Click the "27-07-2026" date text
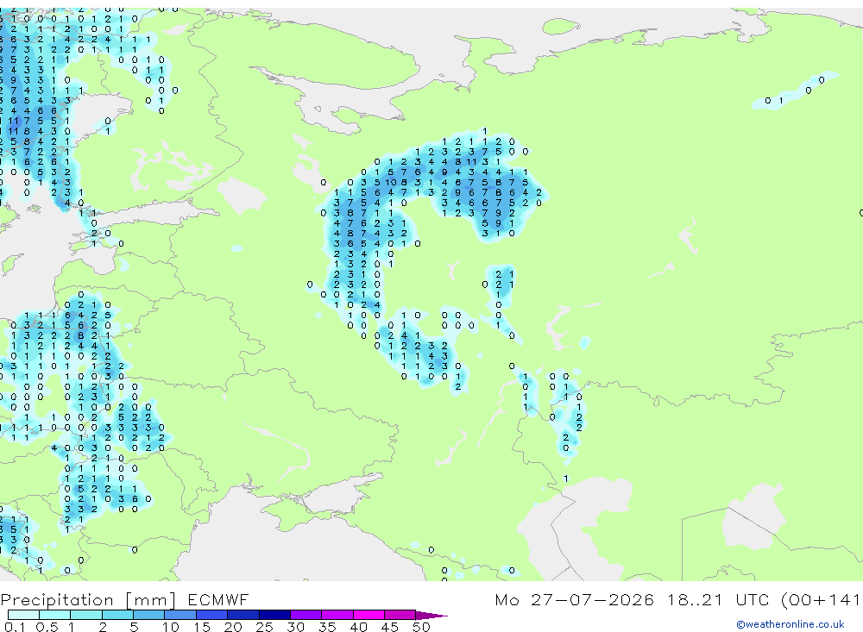The image size is (863, 632). 592,599
